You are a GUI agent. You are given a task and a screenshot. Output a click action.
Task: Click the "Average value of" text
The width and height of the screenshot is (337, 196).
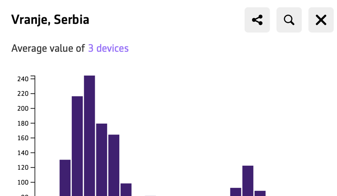coord(48,48)
